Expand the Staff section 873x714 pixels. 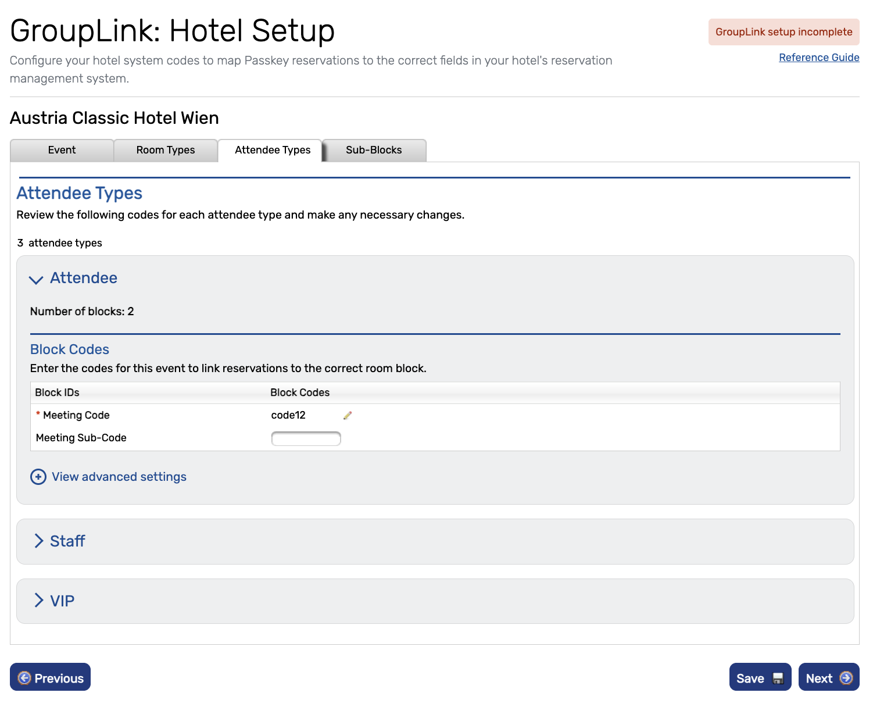(x=39, y=541)
